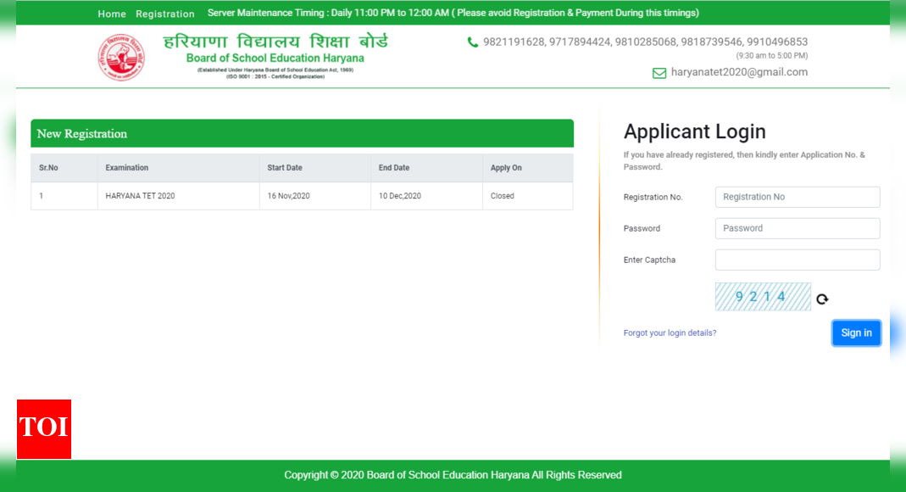This screenshot has height=492, width=906.
Task: Open the Forgot your login details link
Action: (670, 333)
